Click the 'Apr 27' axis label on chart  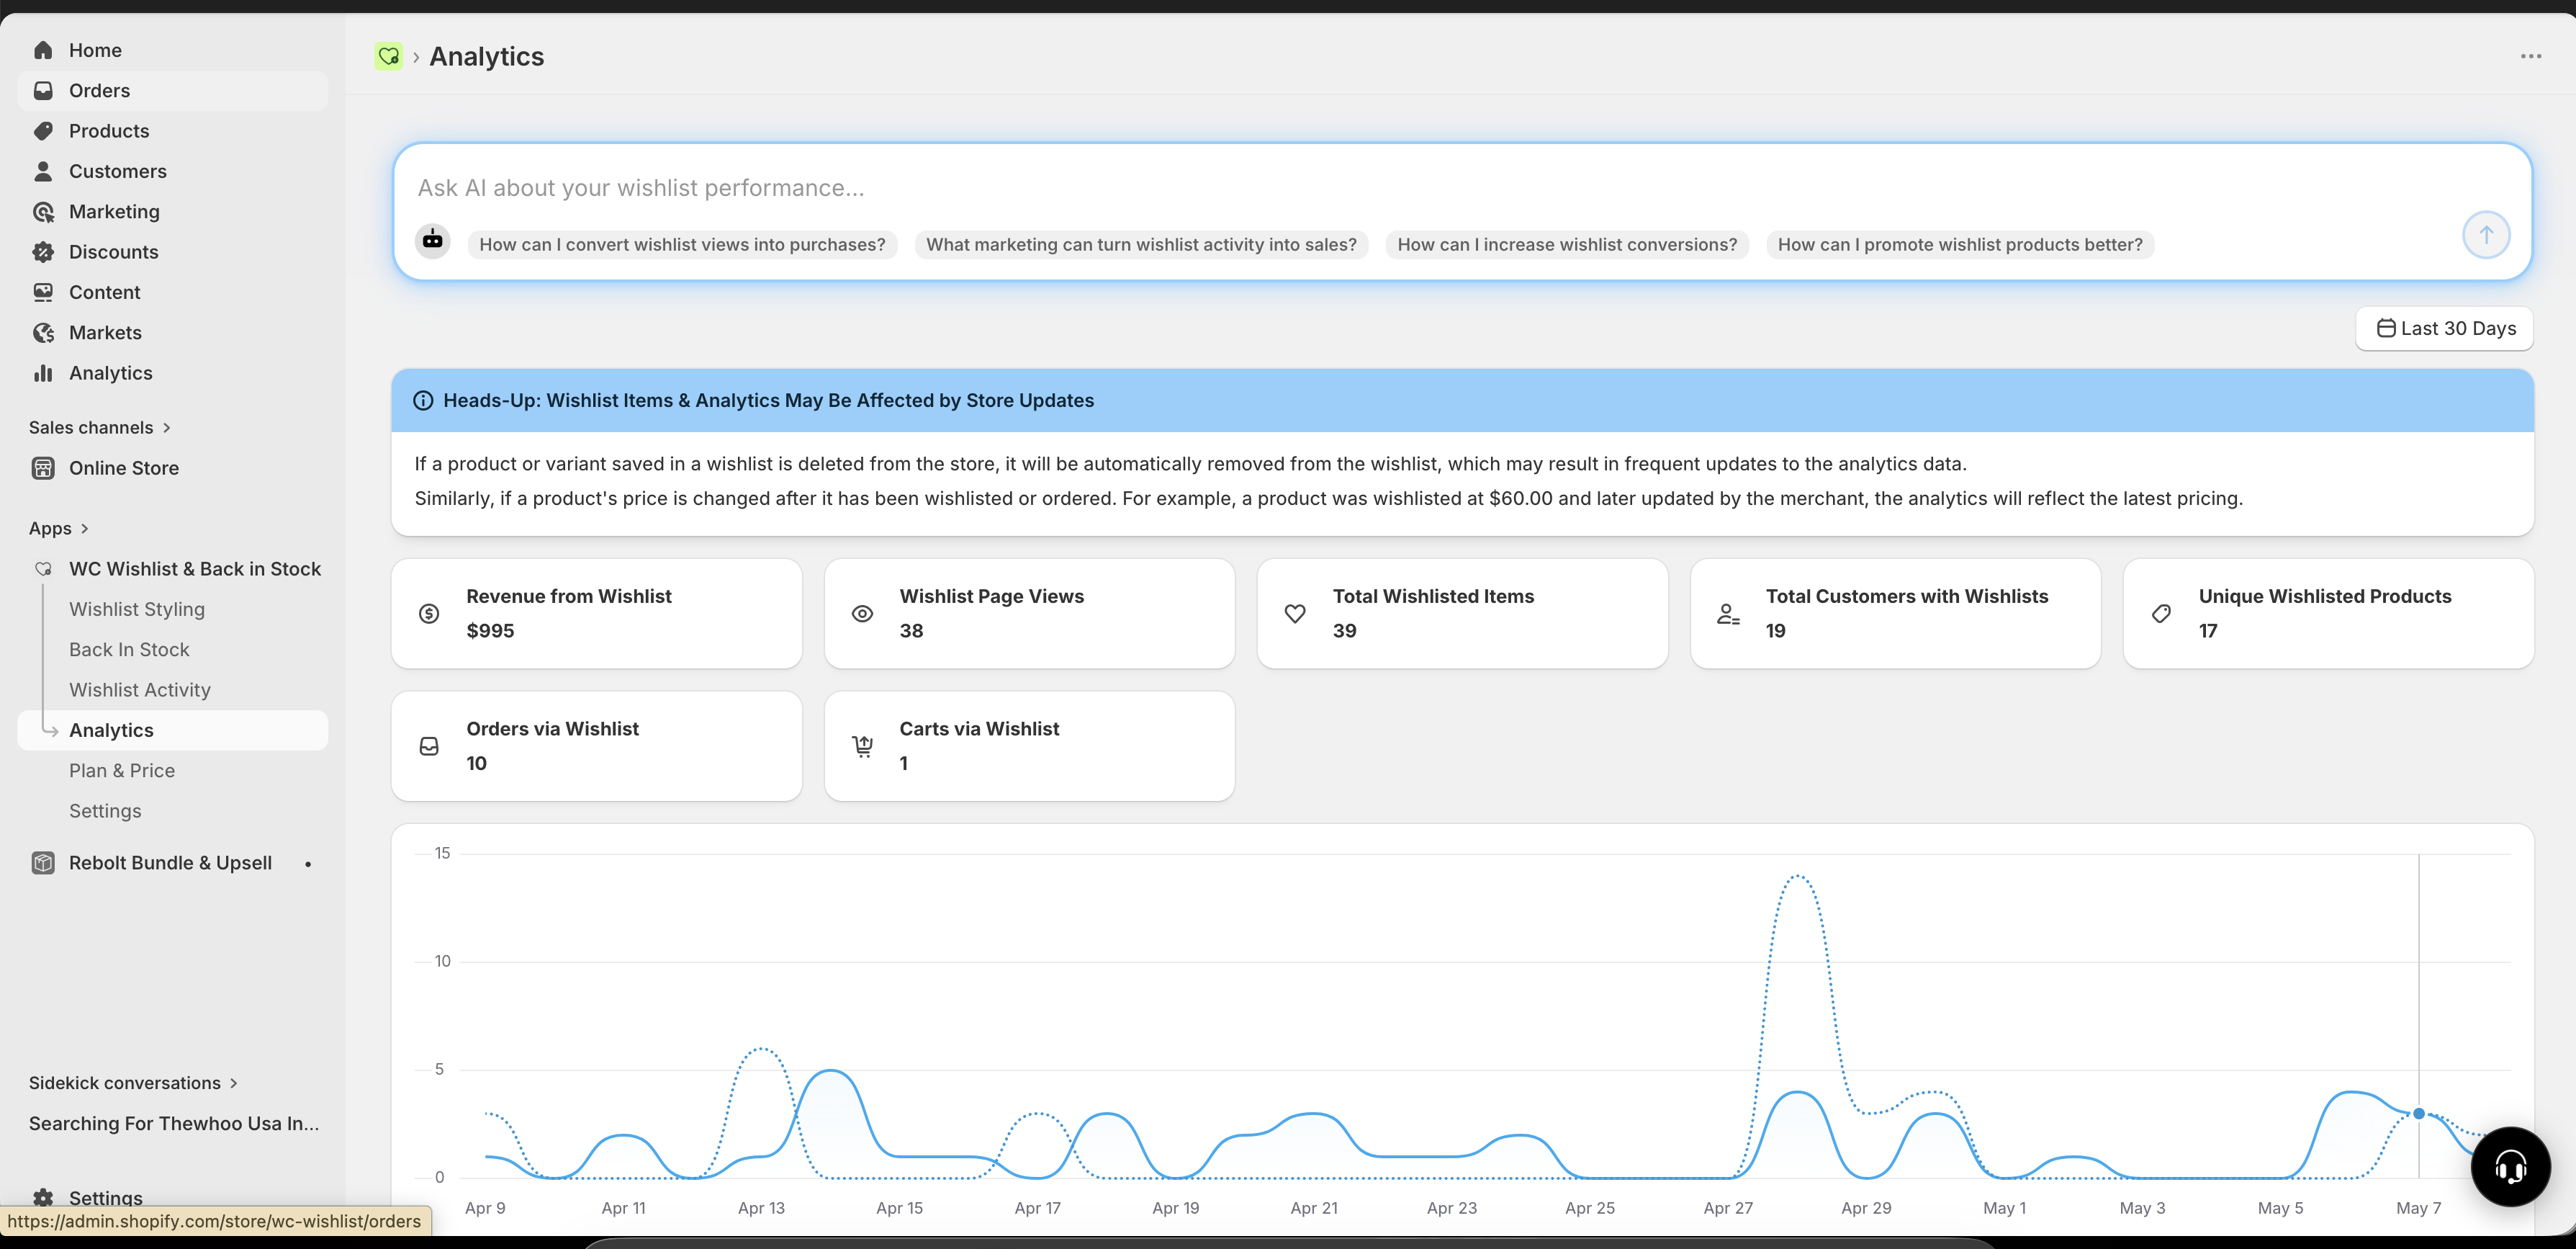1728,1208
